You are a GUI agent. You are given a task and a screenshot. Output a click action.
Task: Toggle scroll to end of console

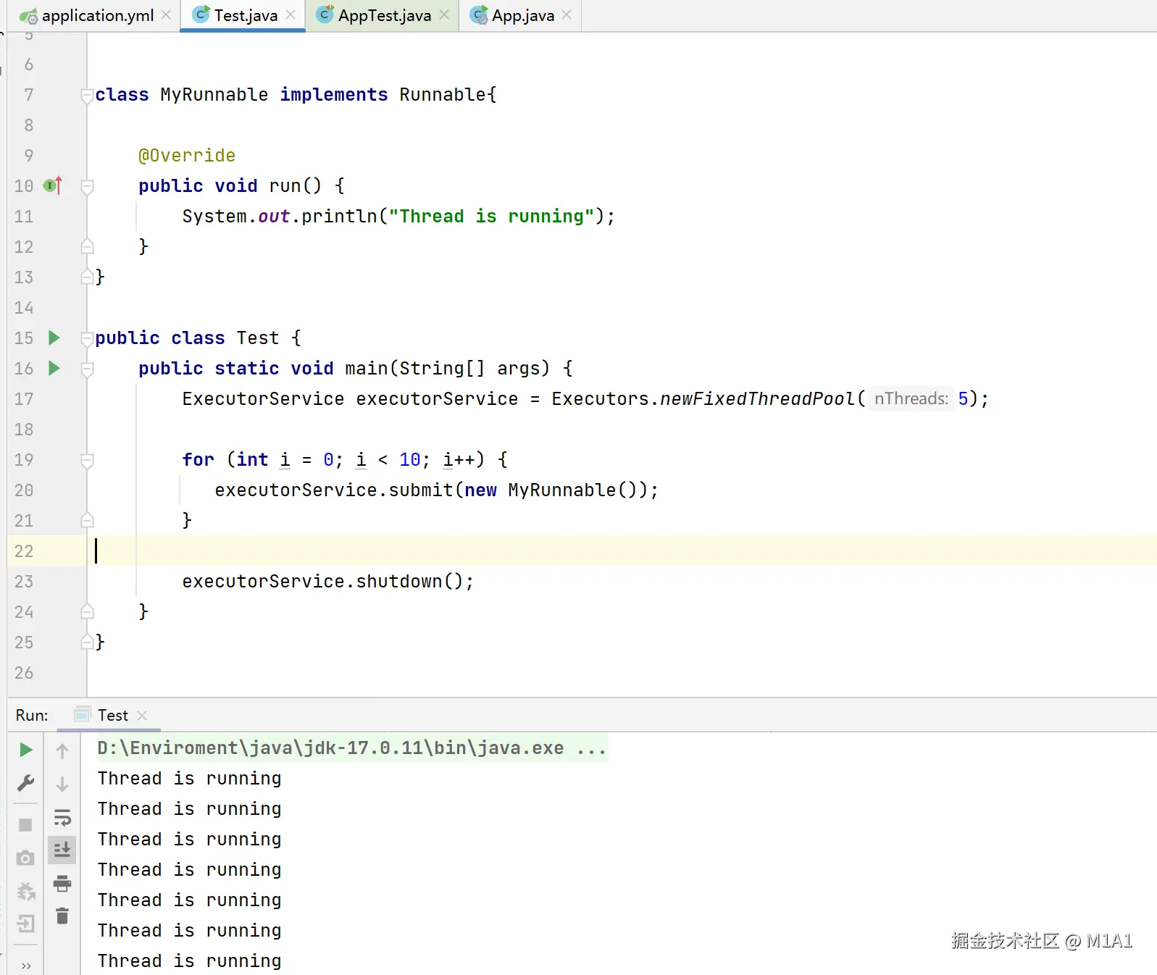pos(62,850)
